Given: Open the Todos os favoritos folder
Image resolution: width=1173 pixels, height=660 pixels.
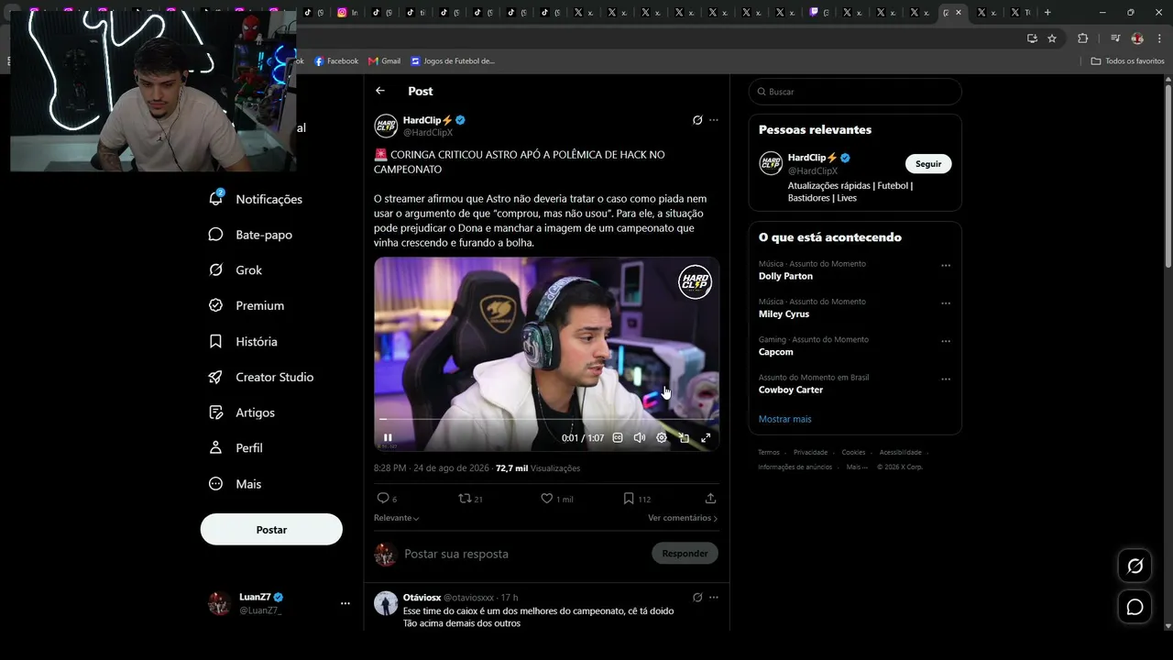Looking at the screenshot, I should tap(1127, 61).
